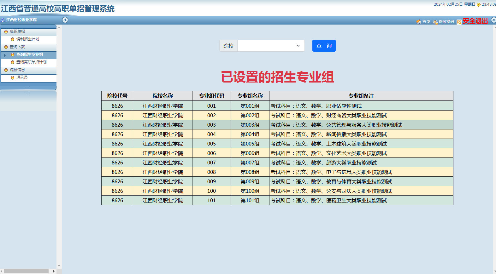Image resolution: width=496 pixels, height=274 pixels.
Task: Click the sidebar scroll-up arrow
Action: [59, 28]
